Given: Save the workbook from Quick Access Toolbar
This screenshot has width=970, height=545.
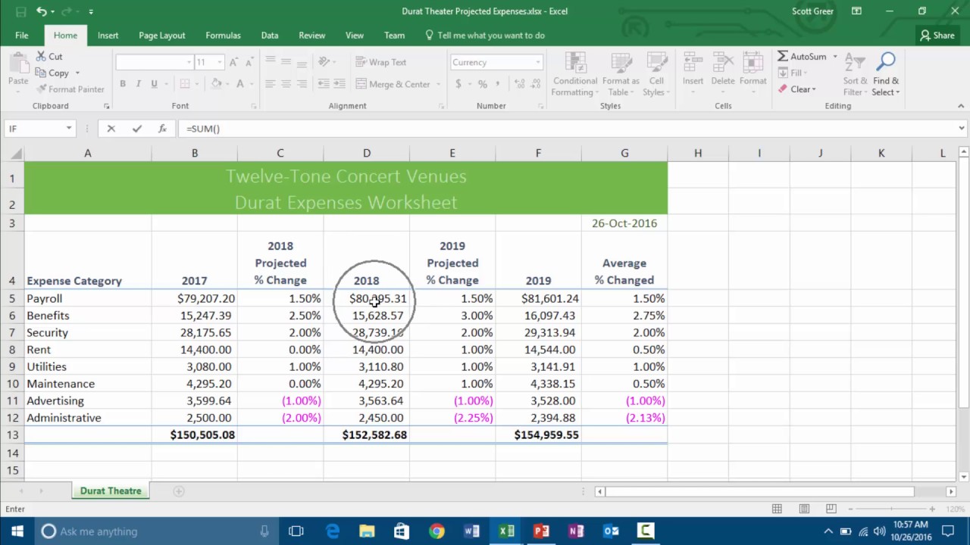Looking at the screenshot, I should tap(20, 11).
